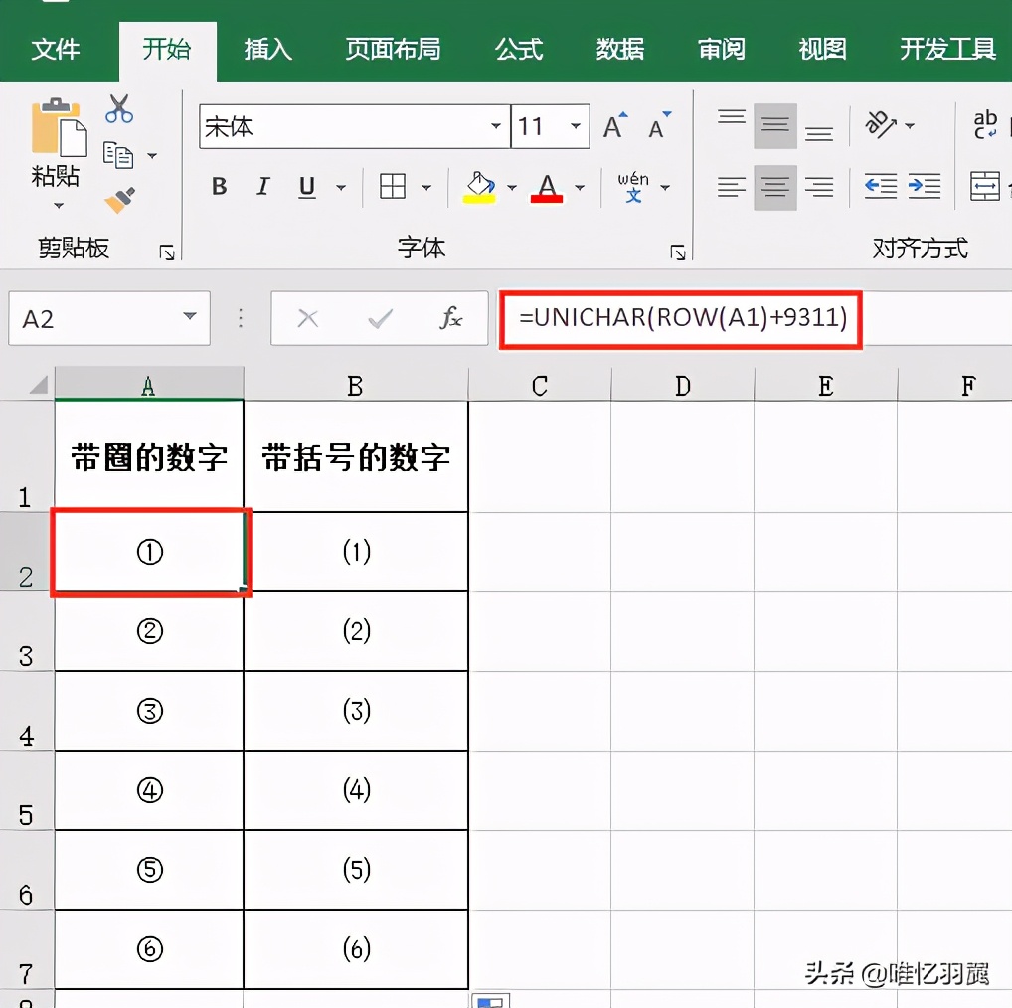Open the phonetic guide dropdown arrow

(665, 187)
